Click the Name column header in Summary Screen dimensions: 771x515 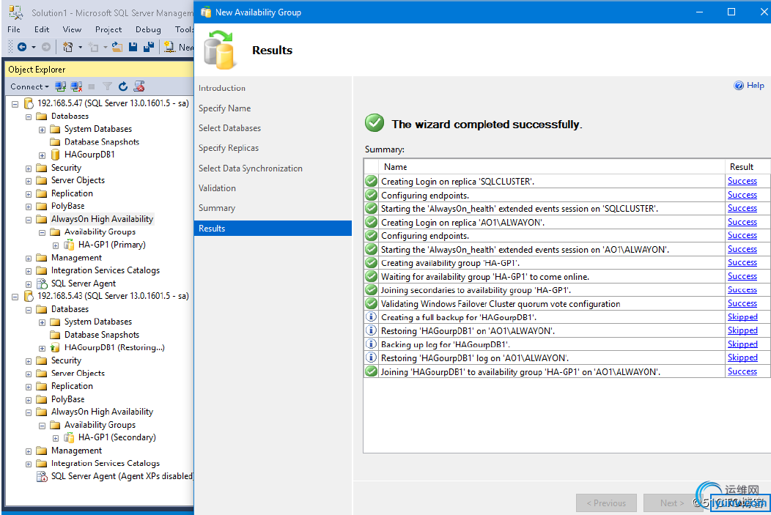click(x=552, y=166)
